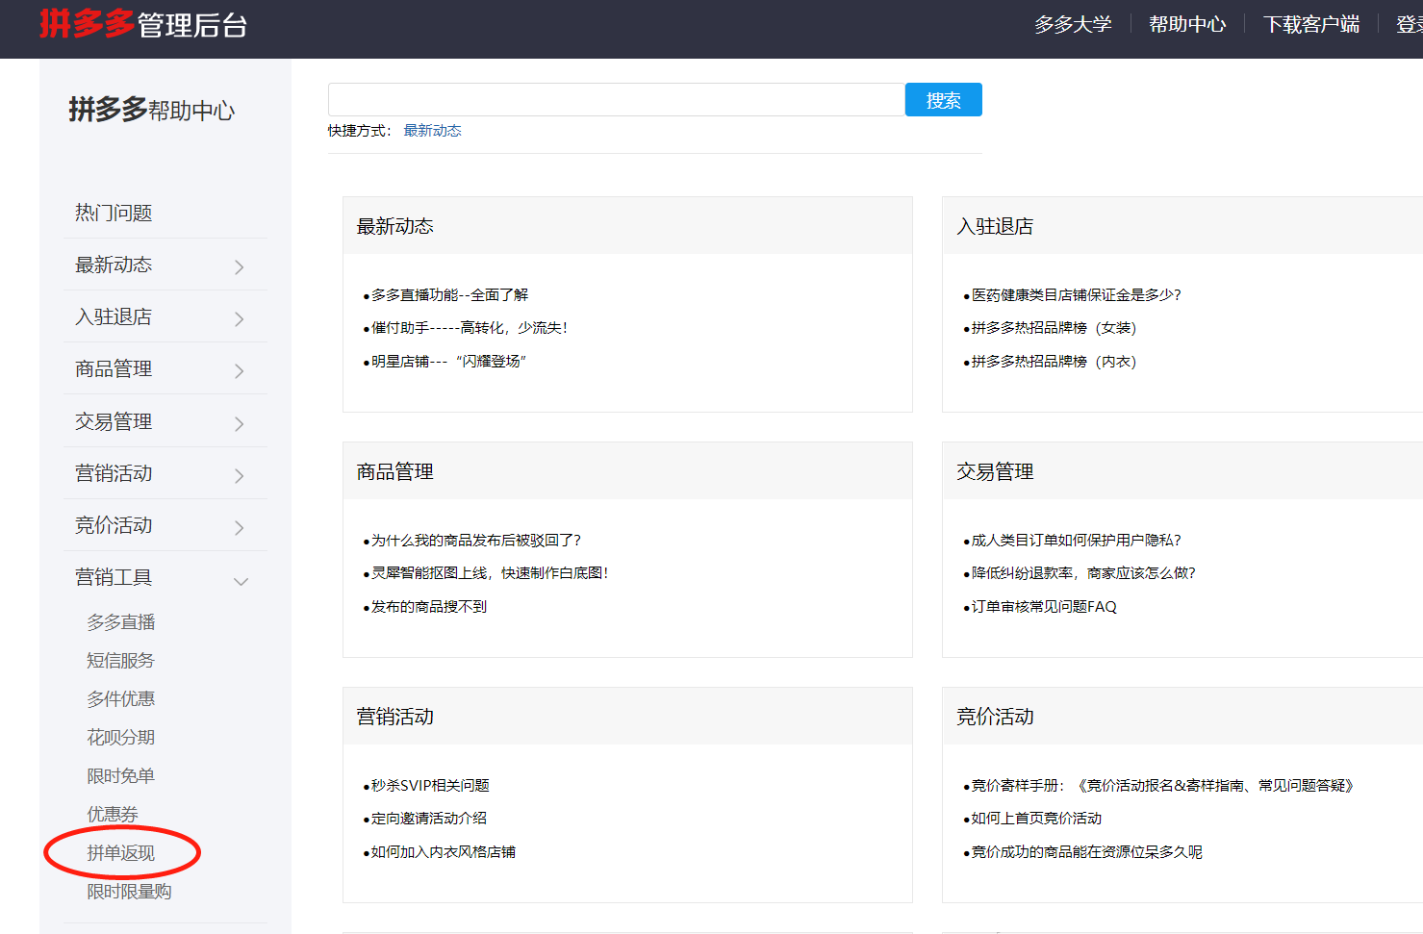1423x934 pixels.
Task: Open article 成人类目订单如何保护用户隐私?
Action: click(x=1076, y=541)
